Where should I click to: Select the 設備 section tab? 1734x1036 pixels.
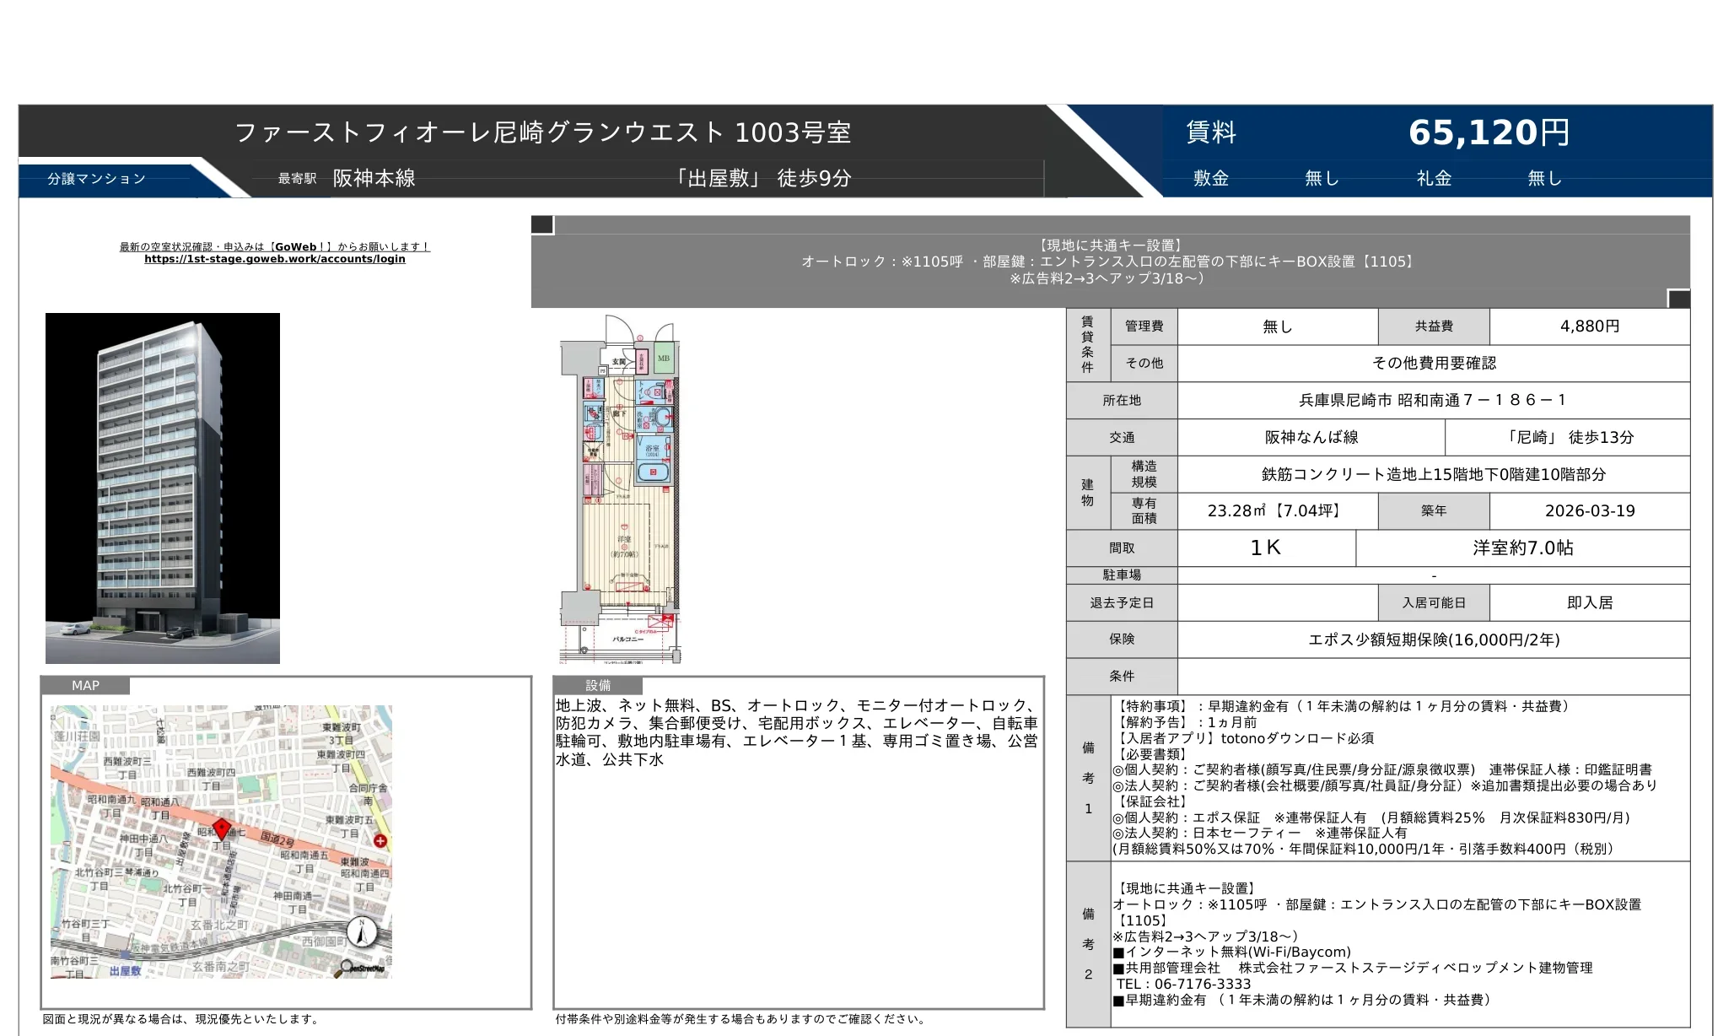(x=595, y=686)
